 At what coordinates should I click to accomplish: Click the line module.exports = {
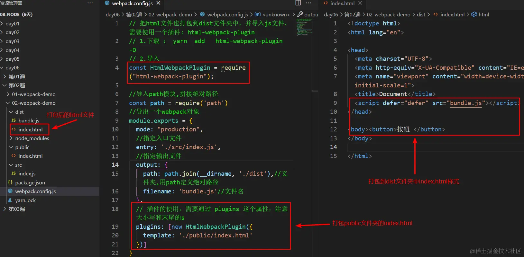(x=161, y=121)
